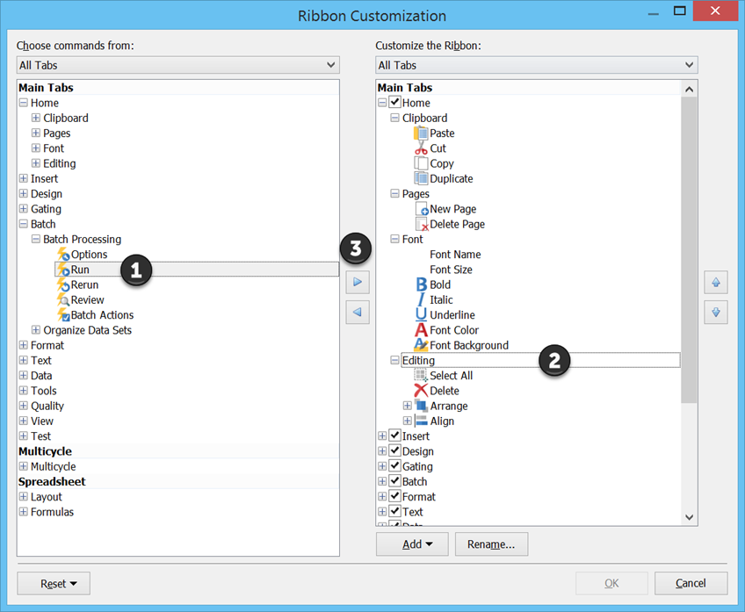Click the Rerun icon in Batch Processing
Image resolution: width=745 pixels, height=612 pixels.
pos(63,284)
